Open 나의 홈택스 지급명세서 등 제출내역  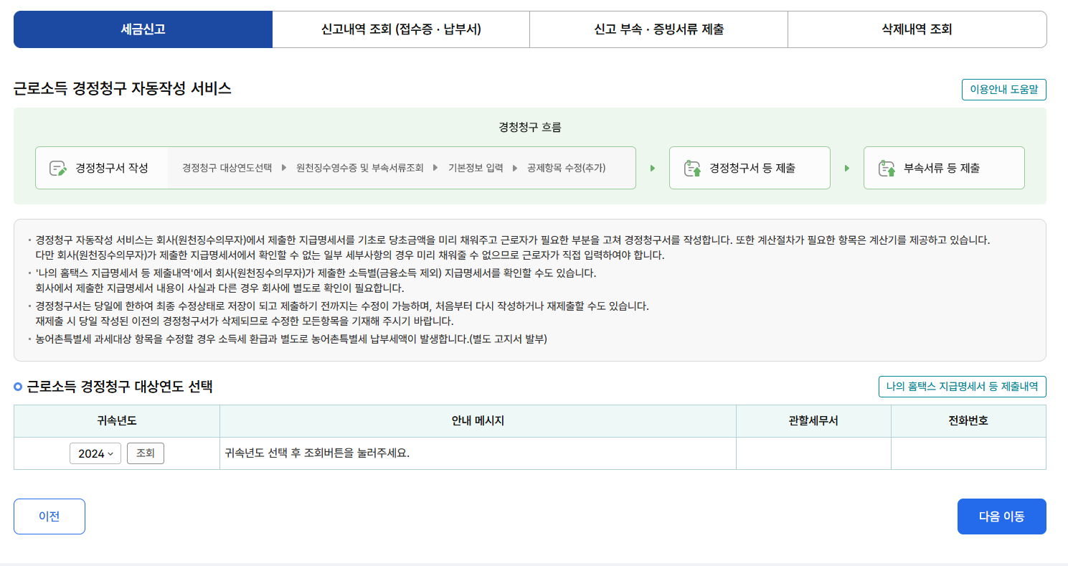click(963, 386)
